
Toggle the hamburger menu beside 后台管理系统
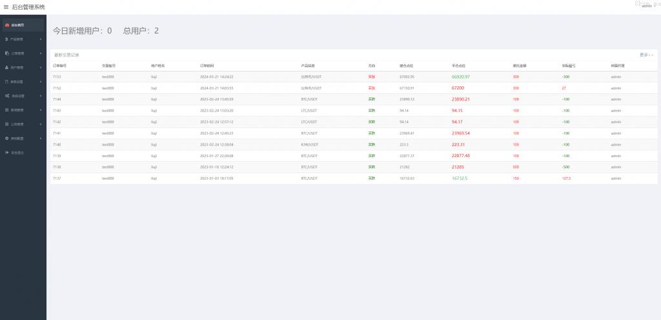(x=6, y=7)
